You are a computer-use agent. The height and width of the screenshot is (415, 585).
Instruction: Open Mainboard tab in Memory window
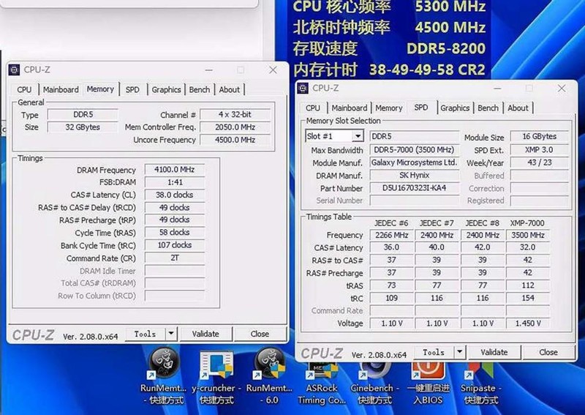point(61,89)
